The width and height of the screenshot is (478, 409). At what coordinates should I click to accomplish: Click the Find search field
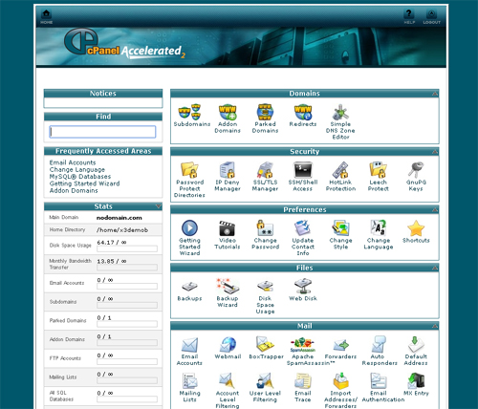tap(102, 132)
